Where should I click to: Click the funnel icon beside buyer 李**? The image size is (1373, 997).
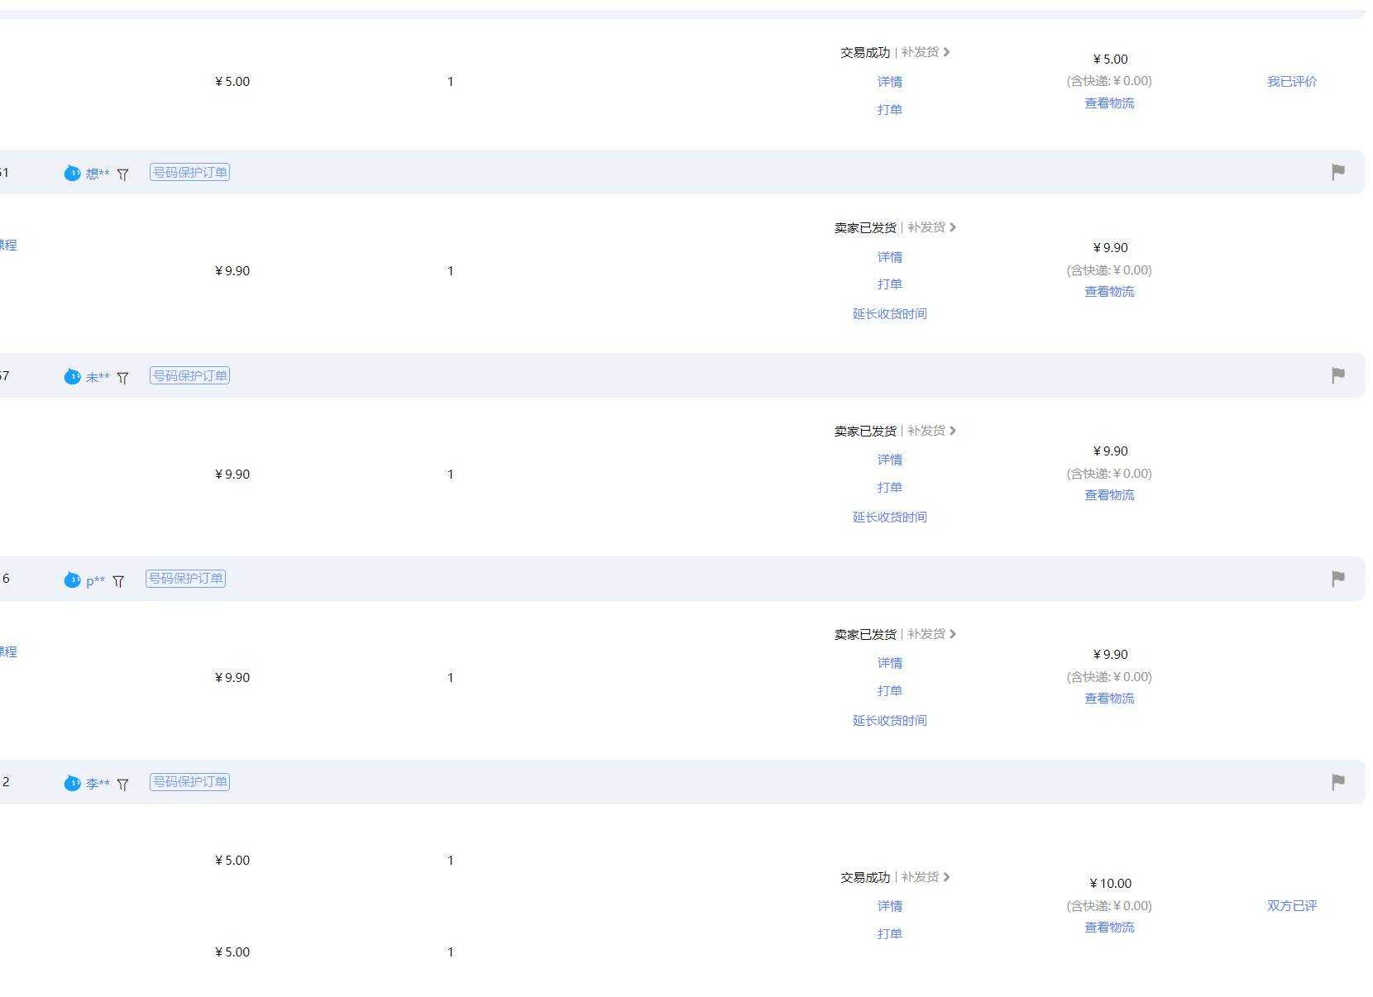tap(123, 785)
